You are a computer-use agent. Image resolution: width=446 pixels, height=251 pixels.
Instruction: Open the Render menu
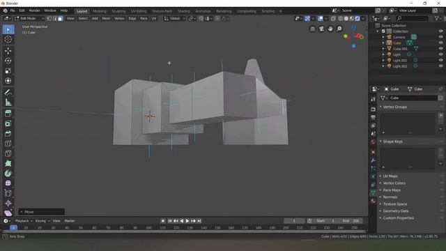[34, 10]
